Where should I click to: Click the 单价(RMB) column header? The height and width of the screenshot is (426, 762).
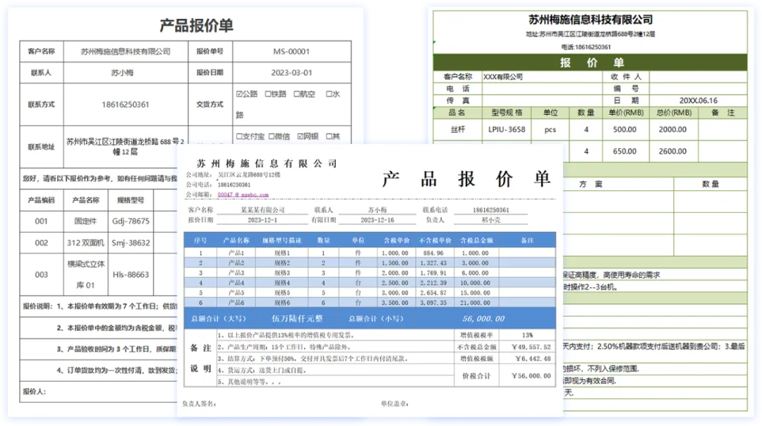[626, 113]
